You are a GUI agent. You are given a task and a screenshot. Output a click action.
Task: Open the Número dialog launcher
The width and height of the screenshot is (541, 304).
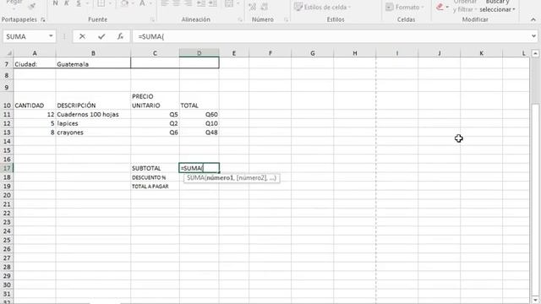pos(286,20)
